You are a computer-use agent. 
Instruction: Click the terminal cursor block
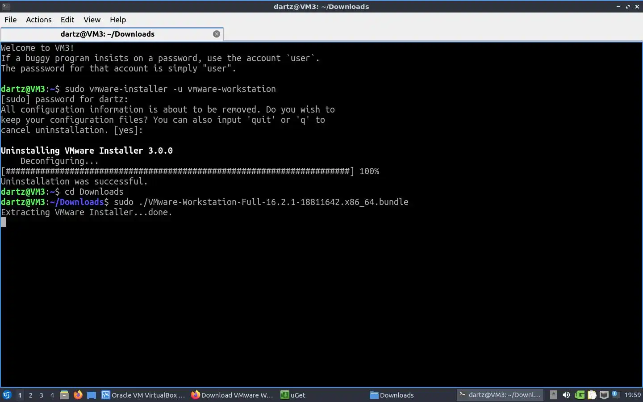(4, 222)
